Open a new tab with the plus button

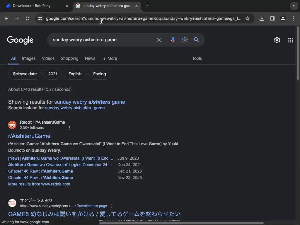(x=147, y=6)
